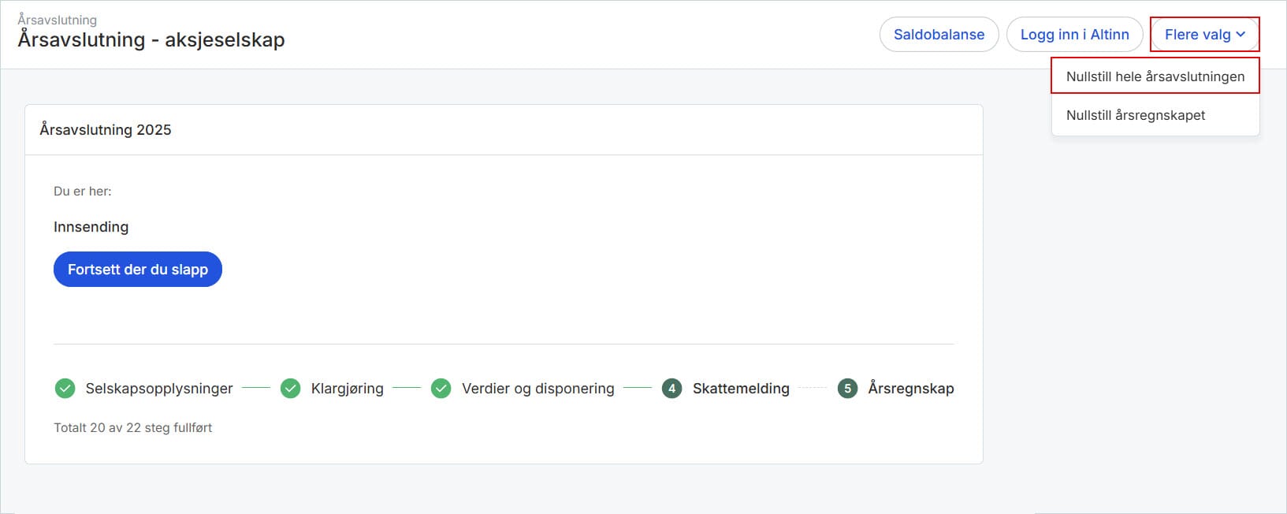1287x514 pixels.
Task: Go to the Årsregnskap step label
Action: point(910,389)
